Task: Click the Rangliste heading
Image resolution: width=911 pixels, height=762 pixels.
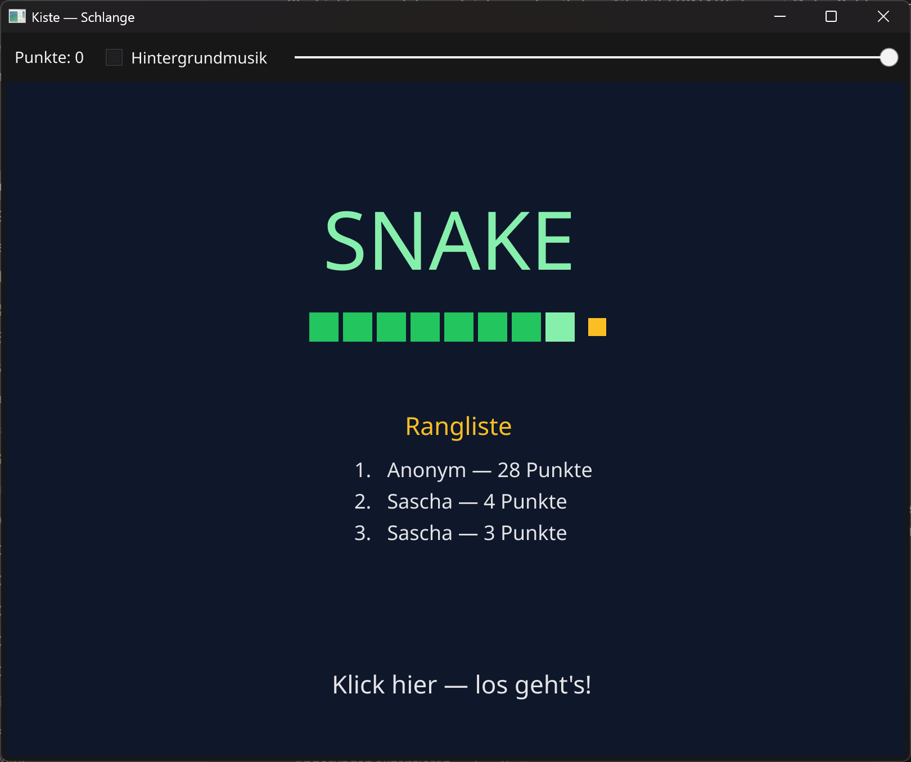Action: click(458, 427)
